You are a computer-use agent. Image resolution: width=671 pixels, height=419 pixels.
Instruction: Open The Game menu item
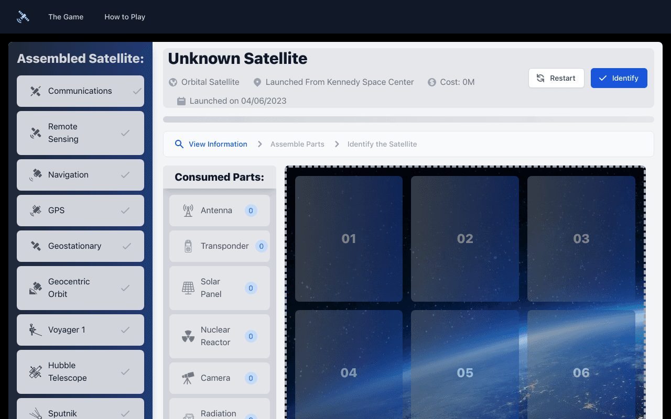pos(66,16)
